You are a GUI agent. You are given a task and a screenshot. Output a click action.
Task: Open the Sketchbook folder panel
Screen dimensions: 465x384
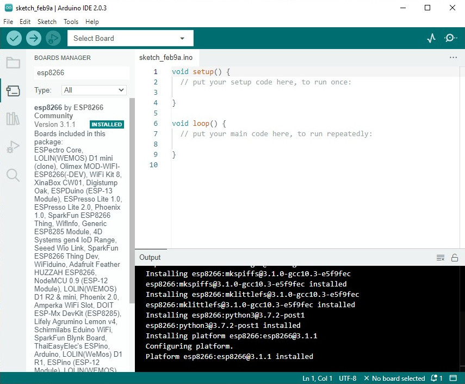(x=13, y=63)
